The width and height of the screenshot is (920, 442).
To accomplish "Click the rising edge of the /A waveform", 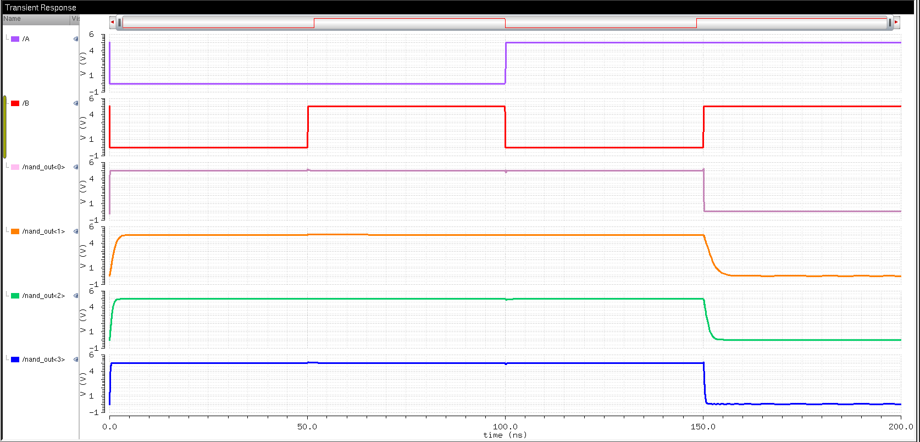I will click(x=506, y=63).
